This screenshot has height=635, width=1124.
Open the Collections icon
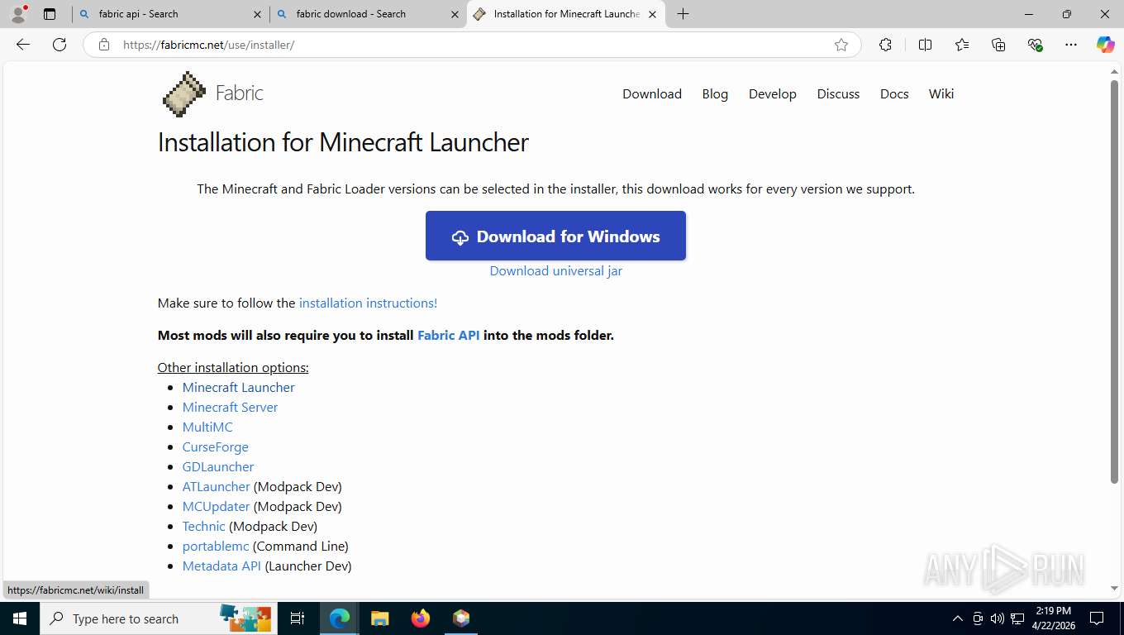pos(998,45)
